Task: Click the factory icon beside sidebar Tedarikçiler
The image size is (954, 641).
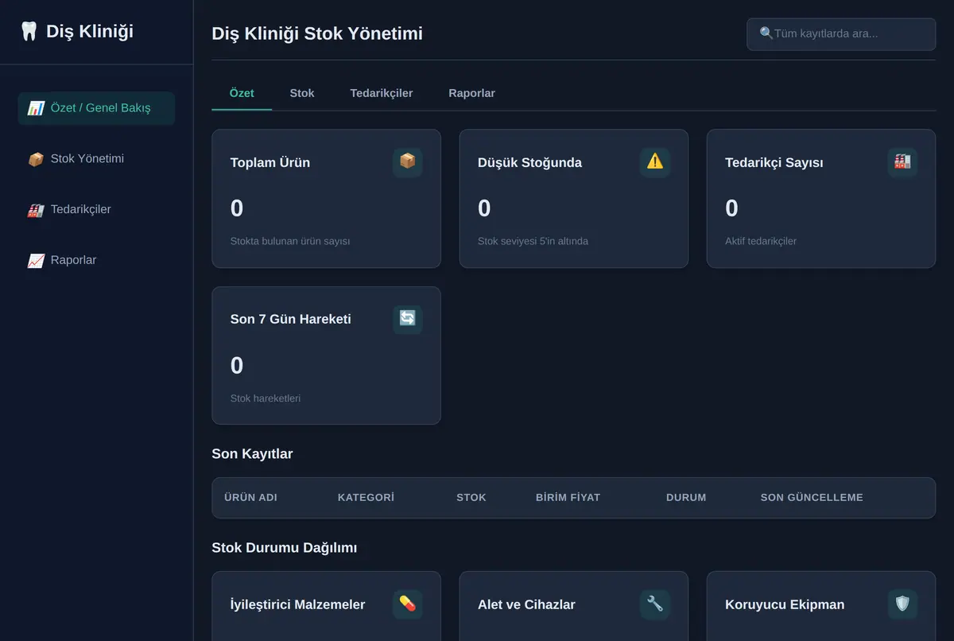Action: [x=36, y=210]
